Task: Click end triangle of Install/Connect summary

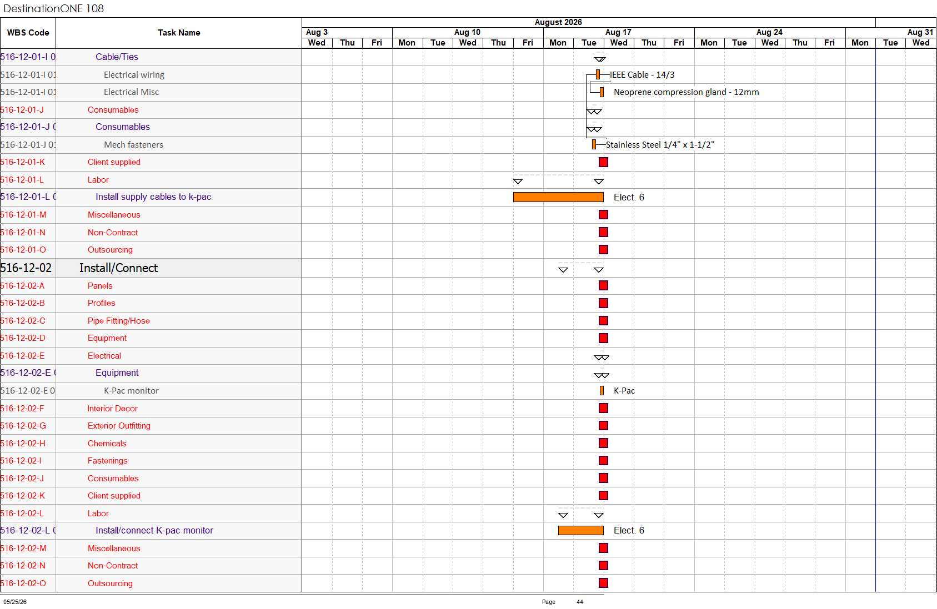Action: point(599,270)
